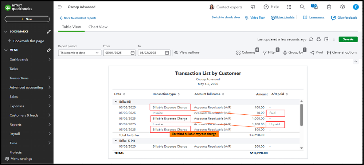This screenshot has height=165, width=364.
Task: Expand the Advanced accounting submenu
Action: click(50, 87)
